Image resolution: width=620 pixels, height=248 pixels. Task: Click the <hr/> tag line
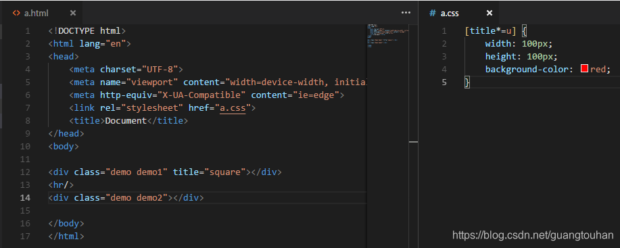(62, 184)
